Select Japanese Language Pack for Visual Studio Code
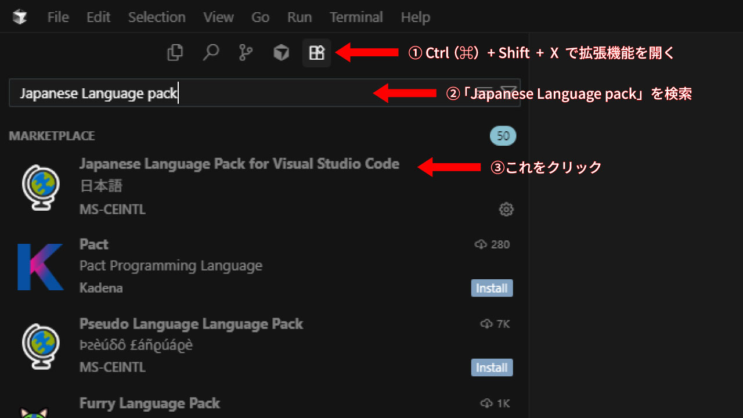Screen dimensions: 743x418 point(239,164)
